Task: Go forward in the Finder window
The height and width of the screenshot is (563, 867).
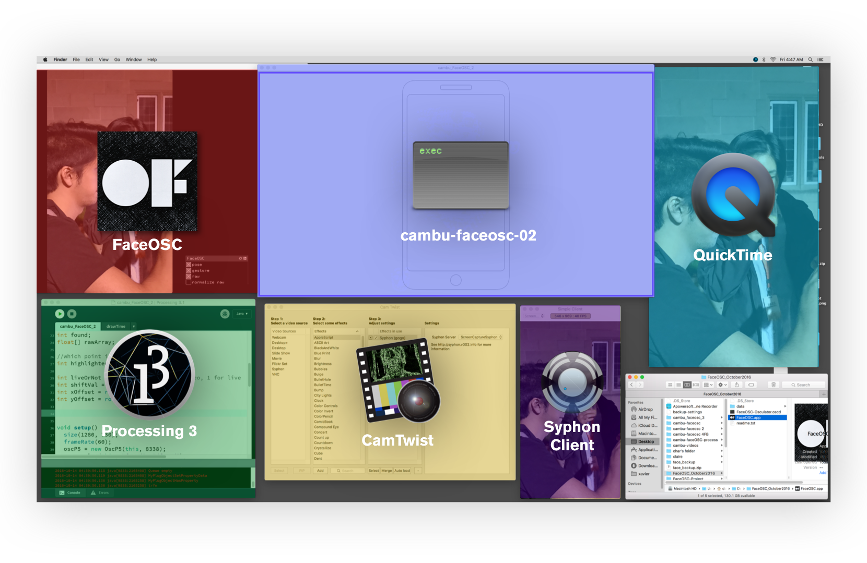Action: coord(640,385)
